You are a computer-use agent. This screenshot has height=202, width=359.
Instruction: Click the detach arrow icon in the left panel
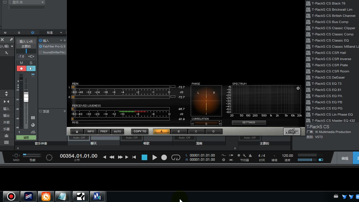tap(11, 40)
